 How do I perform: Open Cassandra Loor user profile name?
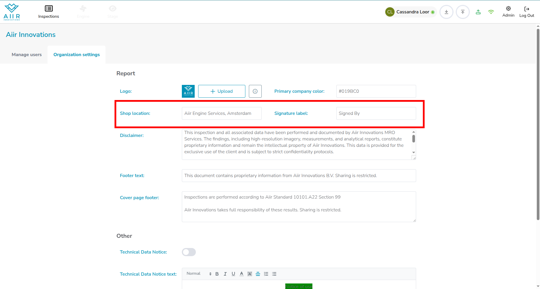pos(413,12)
